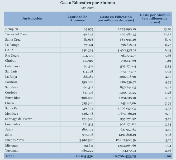Select the 'San Luis' row label

(x=11, y=71)
